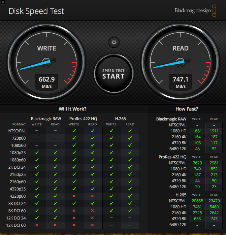Click the Speed Test Start button
226x235 pixels.
click(x=114, y=74)
